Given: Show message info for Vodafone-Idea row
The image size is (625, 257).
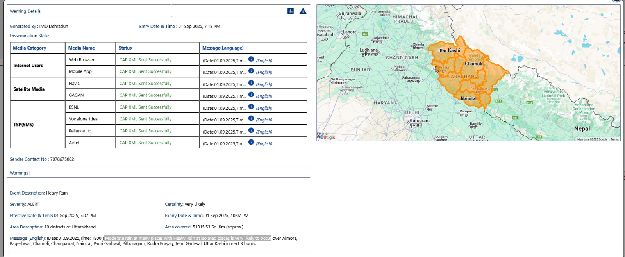Looking at the screenshot, I should 251,118.
